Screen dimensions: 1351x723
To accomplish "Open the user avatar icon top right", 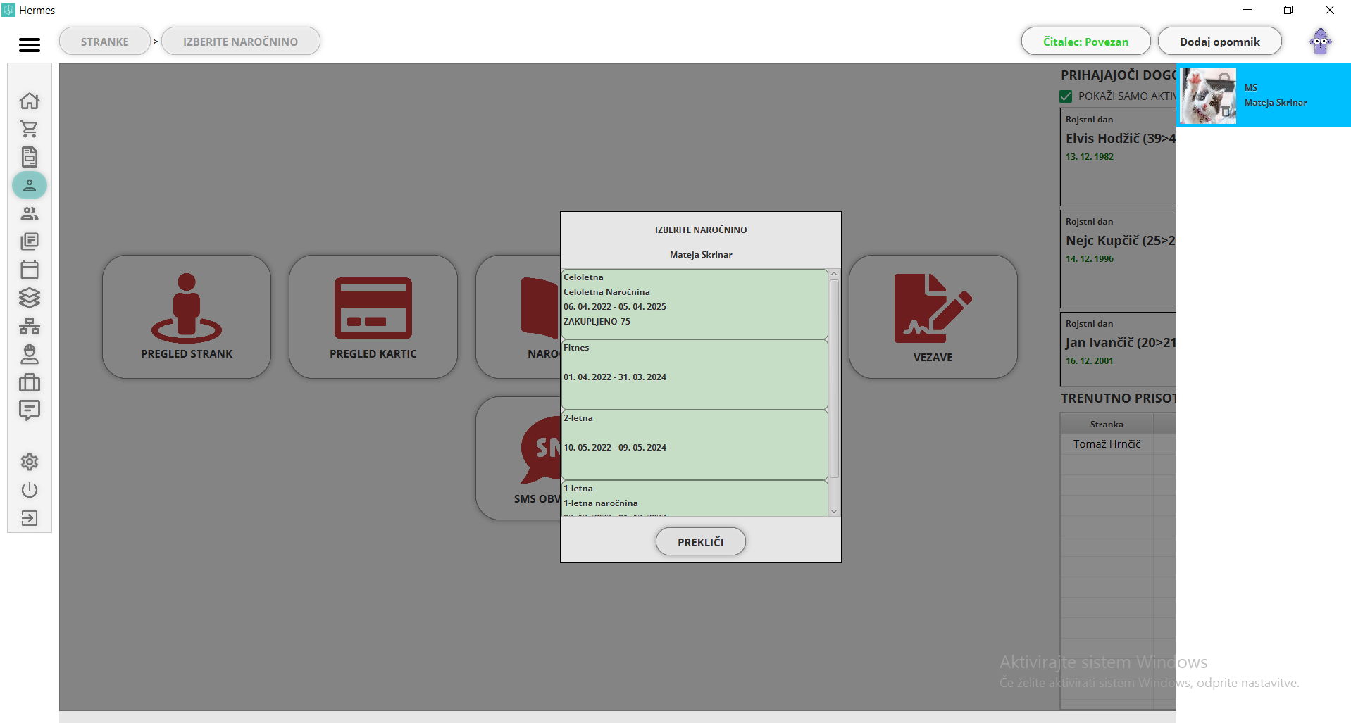I will pyautogui.click(x=1321, y=42).
